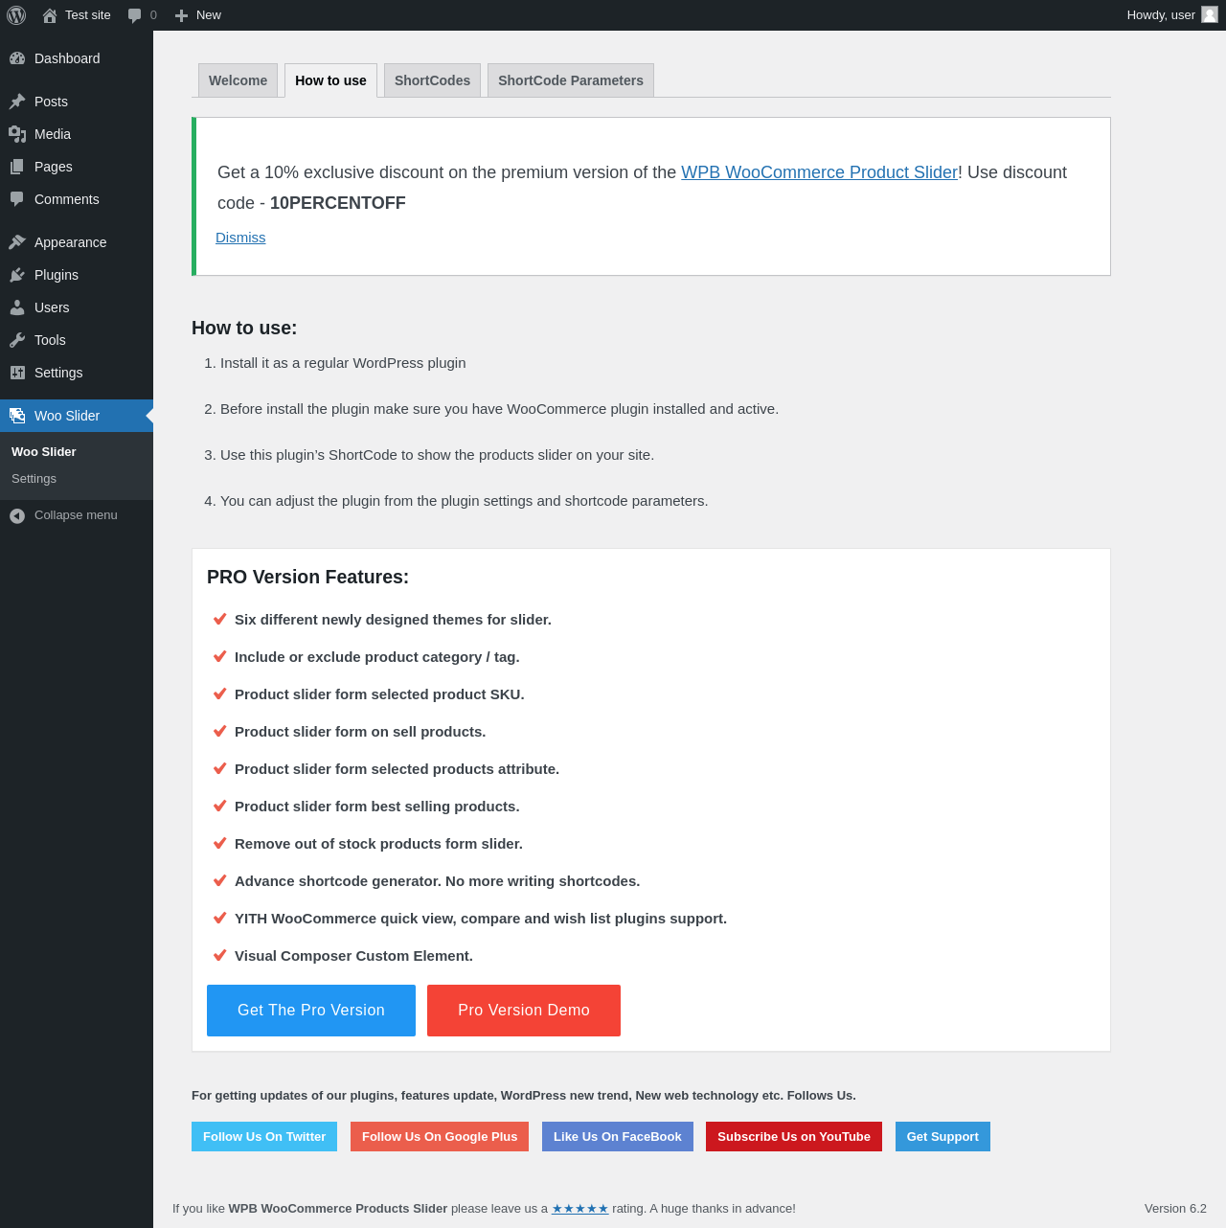
Task: Switch to the Welcome tab
Action: coord(238,80)
